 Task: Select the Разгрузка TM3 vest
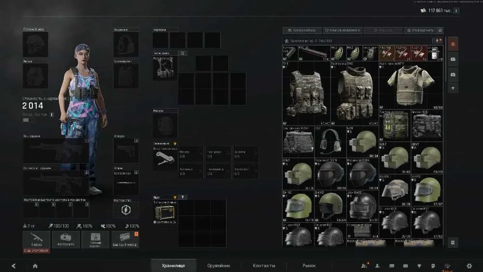(x=355, y=93)
